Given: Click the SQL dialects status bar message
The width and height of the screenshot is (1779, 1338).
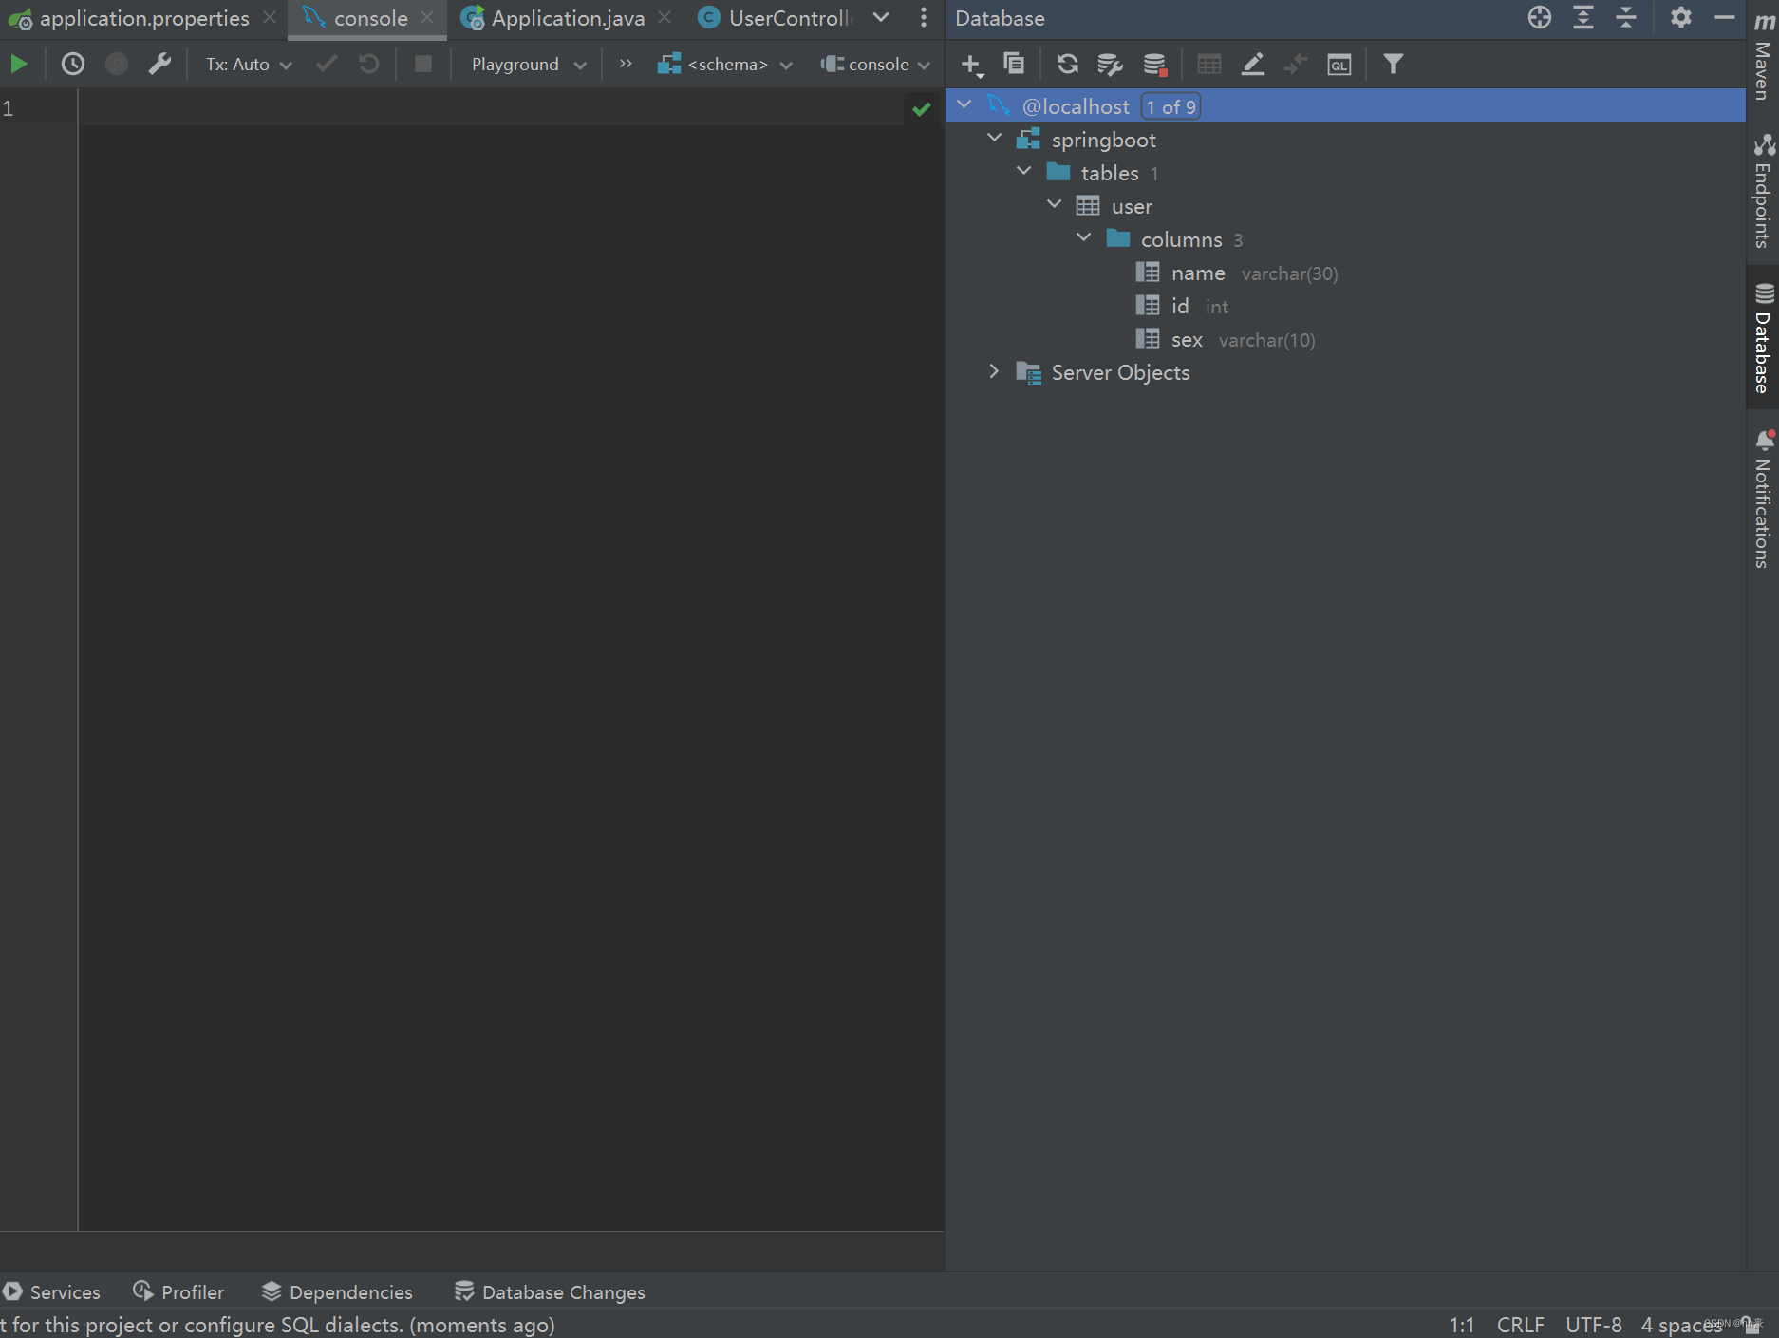Looking at the screenshot, I should (278, 1325).
